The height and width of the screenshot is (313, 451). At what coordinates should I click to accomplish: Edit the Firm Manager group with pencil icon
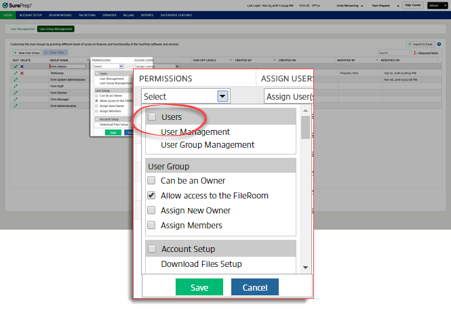coord(16,99)
